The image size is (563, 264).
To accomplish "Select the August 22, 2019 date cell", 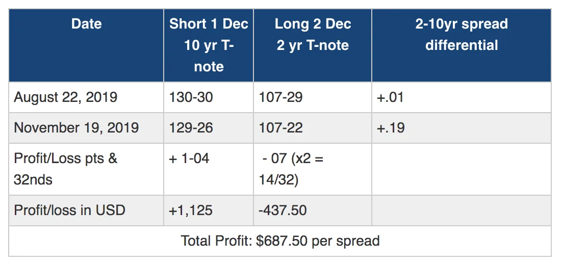I will (x=66, y=97).
